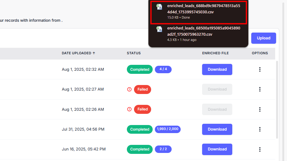Download enriched file for Jun 16, 05:42 PM

tap(217, 149)
